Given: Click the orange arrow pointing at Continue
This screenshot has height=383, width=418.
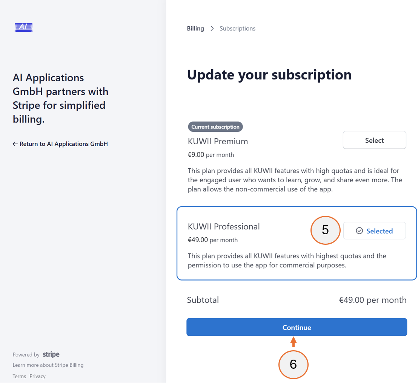Looking at the screenshot, I should click(294, 342).
